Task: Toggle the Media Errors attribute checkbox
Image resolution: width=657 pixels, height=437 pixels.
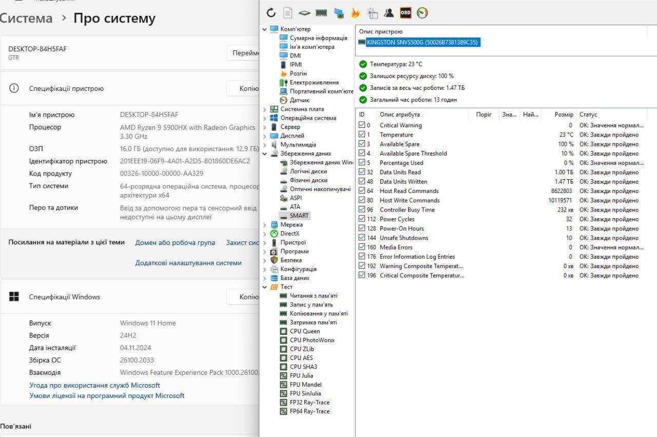Action: [x=362, y=247]
